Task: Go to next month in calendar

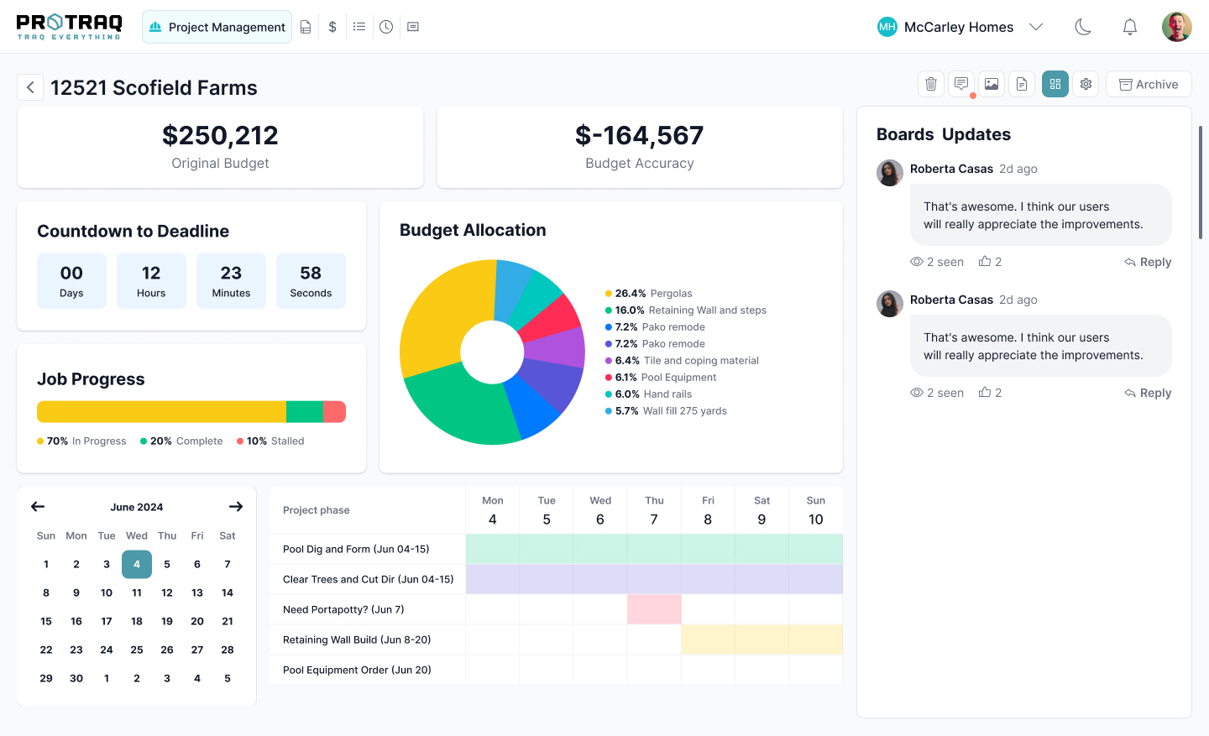Action: tap(236, 507)
